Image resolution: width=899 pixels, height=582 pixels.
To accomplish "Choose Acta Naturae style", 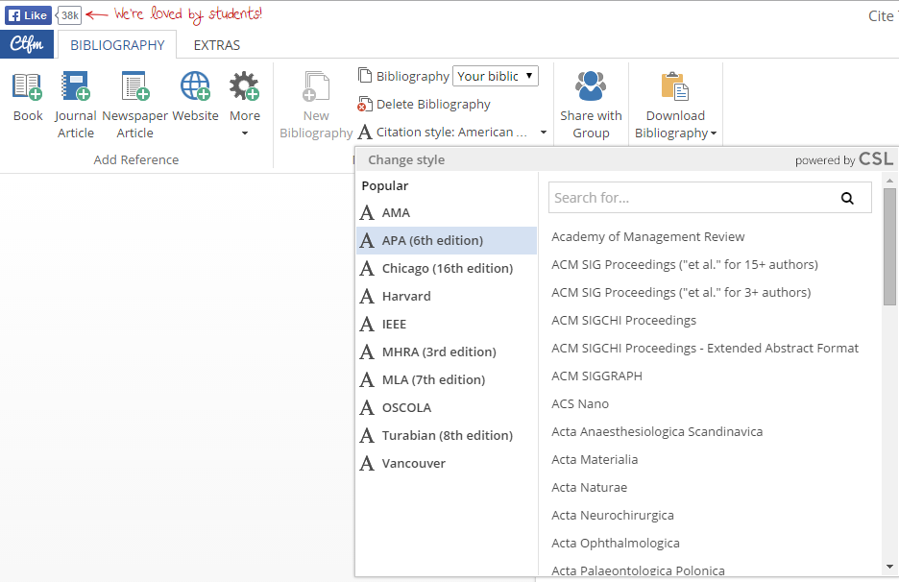I will [x=590, y=487].
